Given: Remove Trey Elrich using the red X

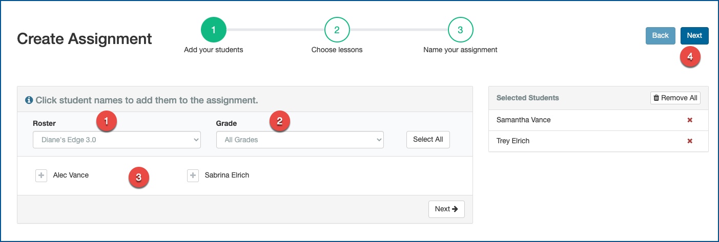Looking at the screenshot, I should (690, 141).
